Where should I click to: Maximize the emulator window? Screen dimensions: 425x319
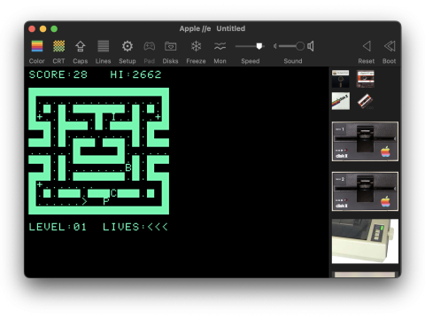54,28
